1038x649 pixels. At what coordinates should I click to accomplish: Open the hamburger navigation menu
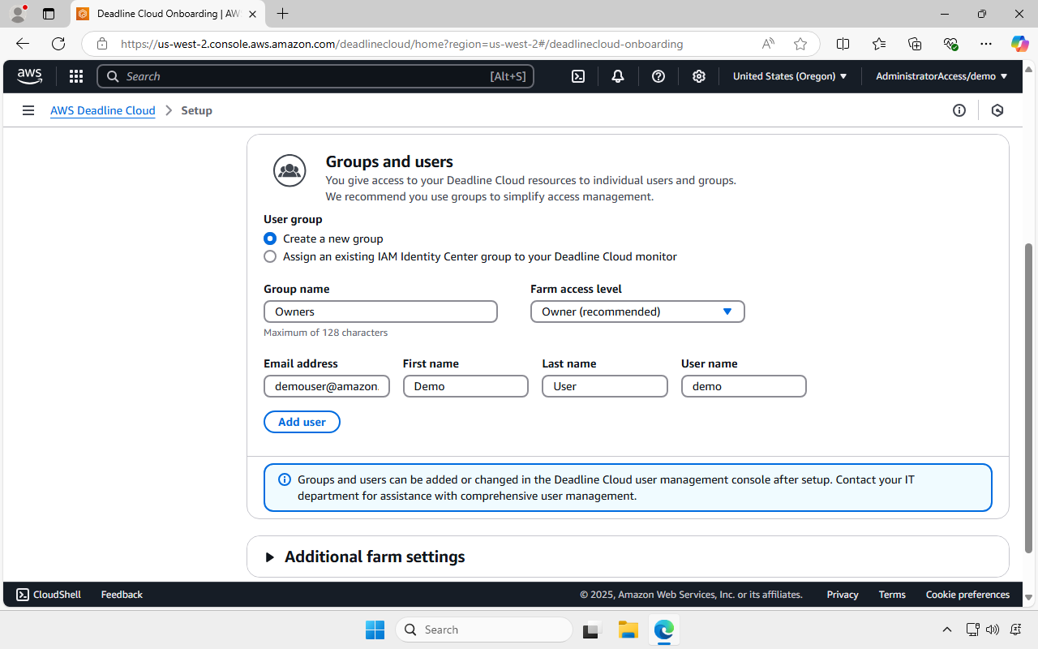pyautogui.click(x=28, y=110)
